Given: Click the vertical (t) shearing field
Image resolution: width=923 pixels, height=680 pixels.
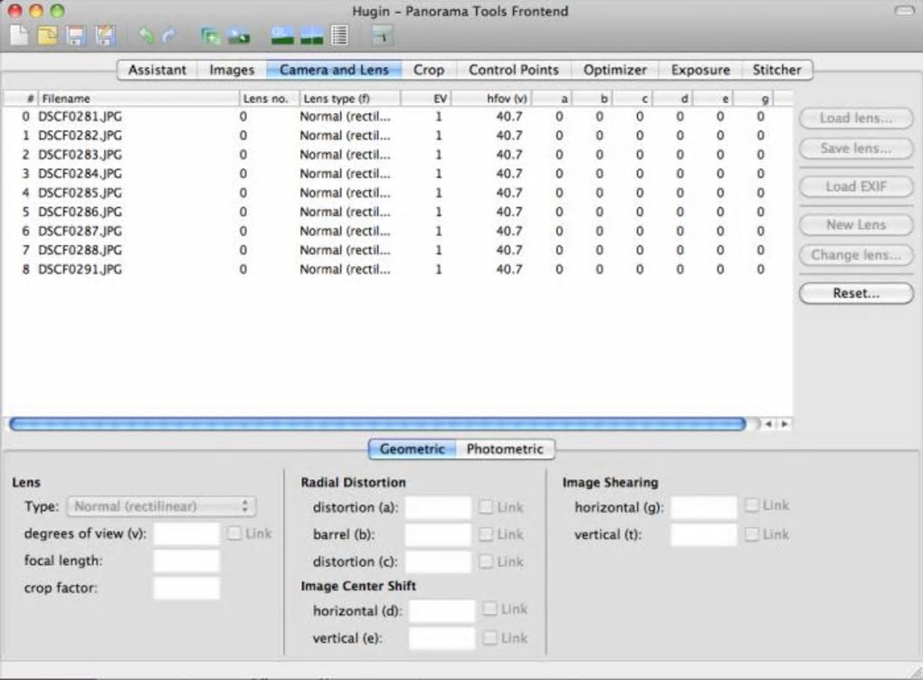Looking at the screenshot, I should point(704,534).
